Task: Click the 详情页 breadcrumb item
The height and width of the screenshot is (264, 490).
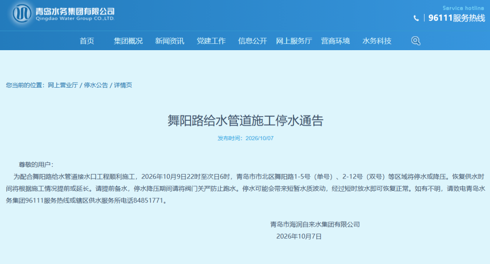Action: (x=123, y=85)
